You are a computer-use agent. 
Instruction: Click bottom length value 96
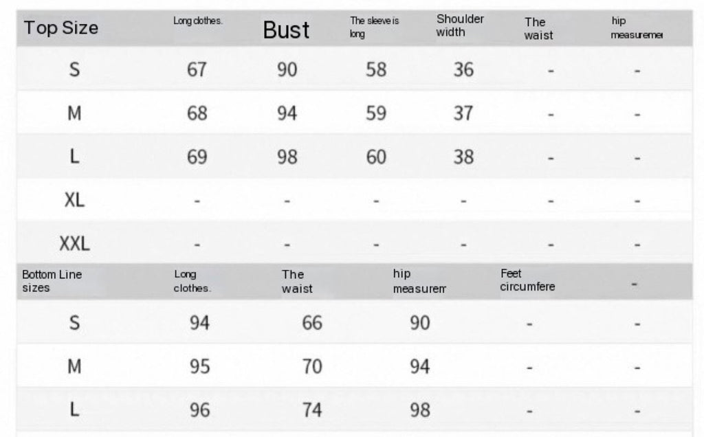199,410
